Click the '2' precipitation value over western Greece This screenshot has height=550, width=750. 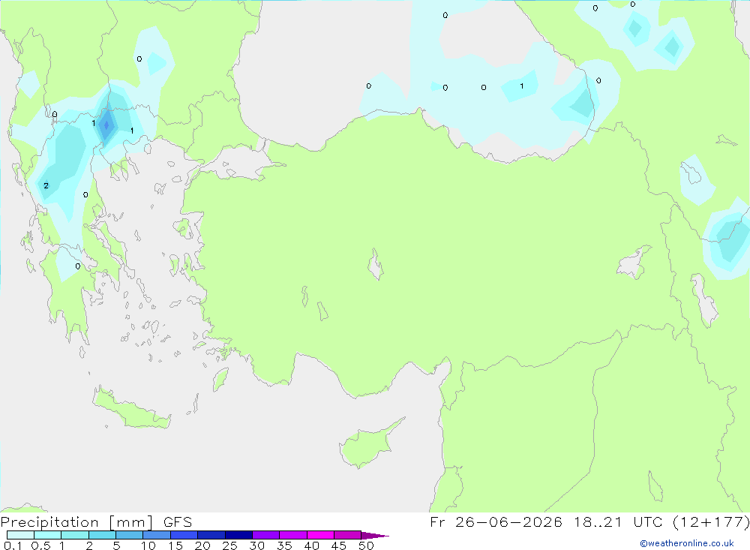click(x=46, y=186)
